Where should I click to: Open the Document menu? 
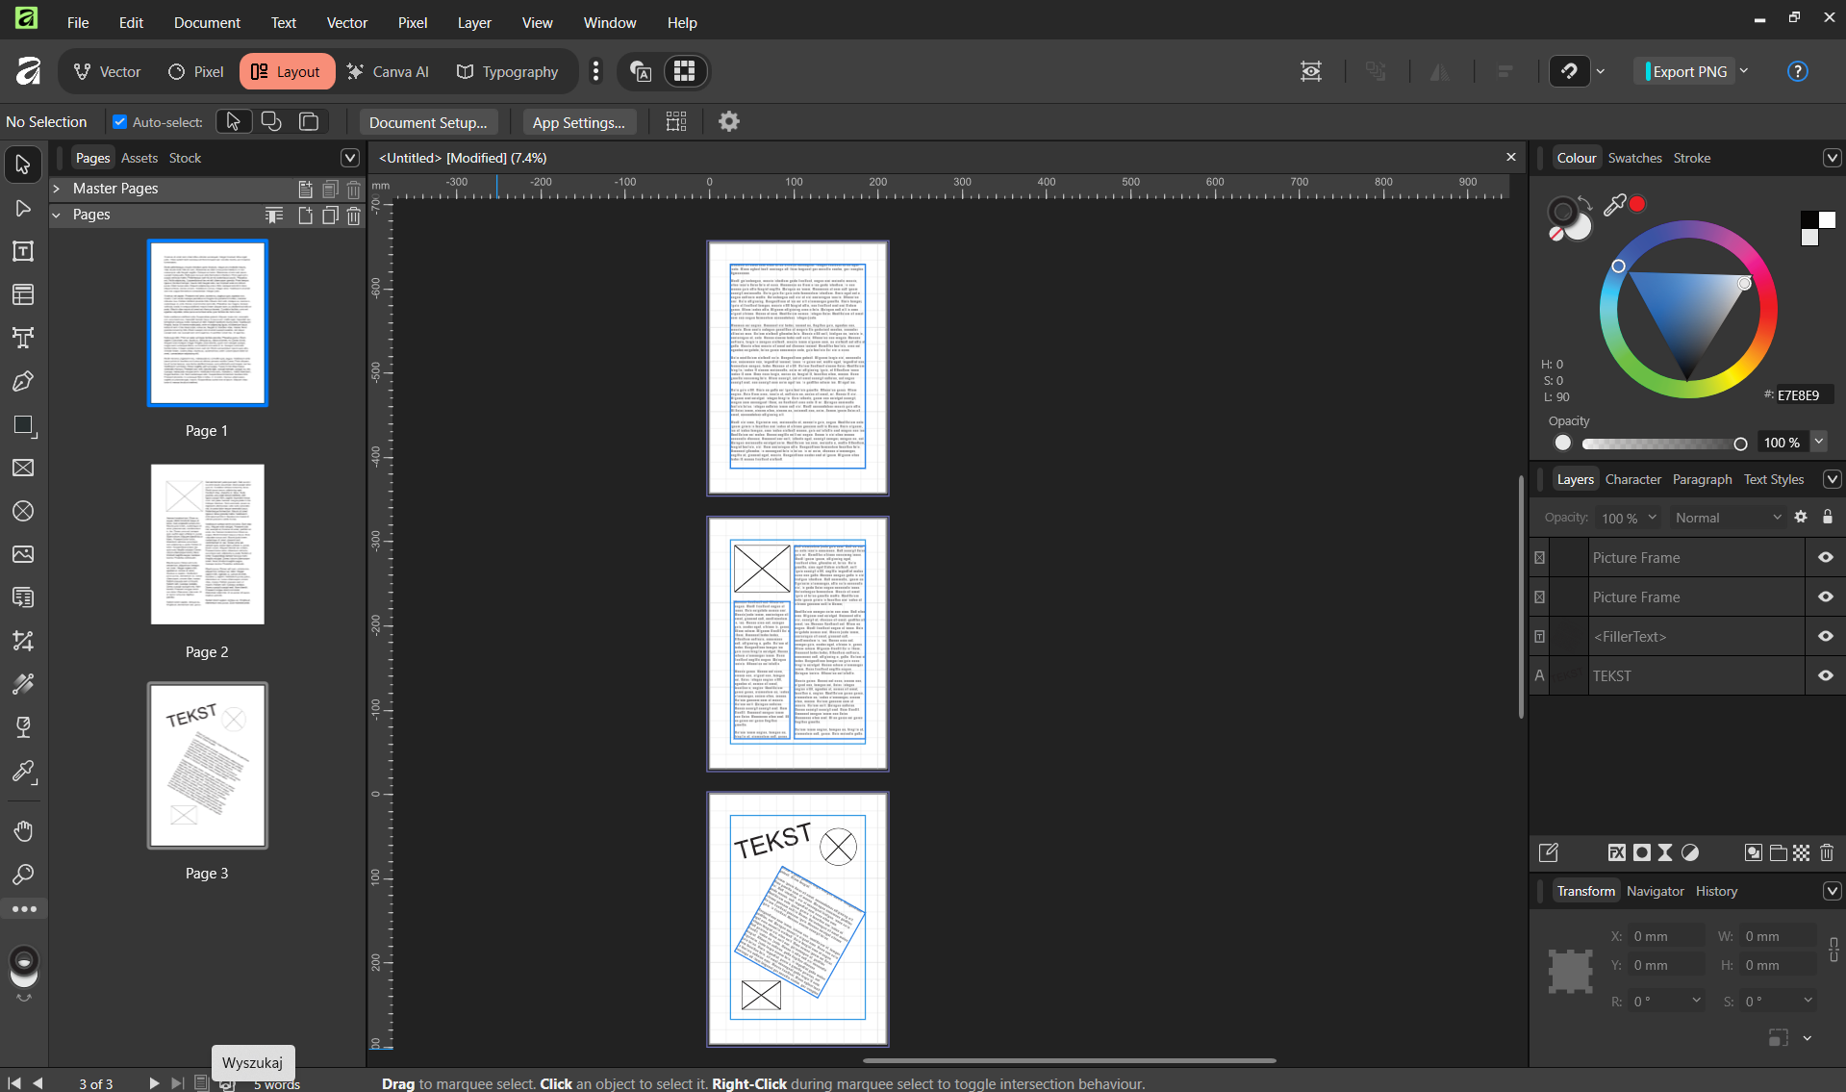[x=207, y=22]
